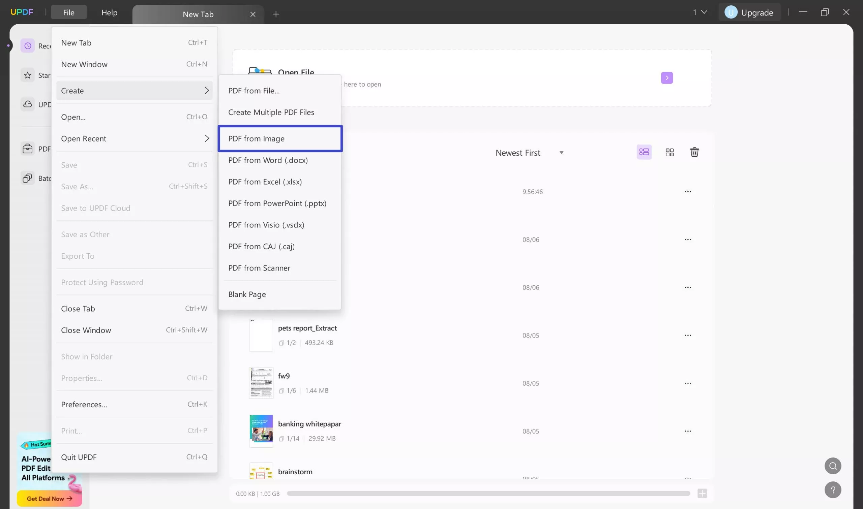The width and height of the screenshot is (863, 509).
Task: Select PDF from Word (.docx) option
Action: pyautogui.click(x=268, y=160)
